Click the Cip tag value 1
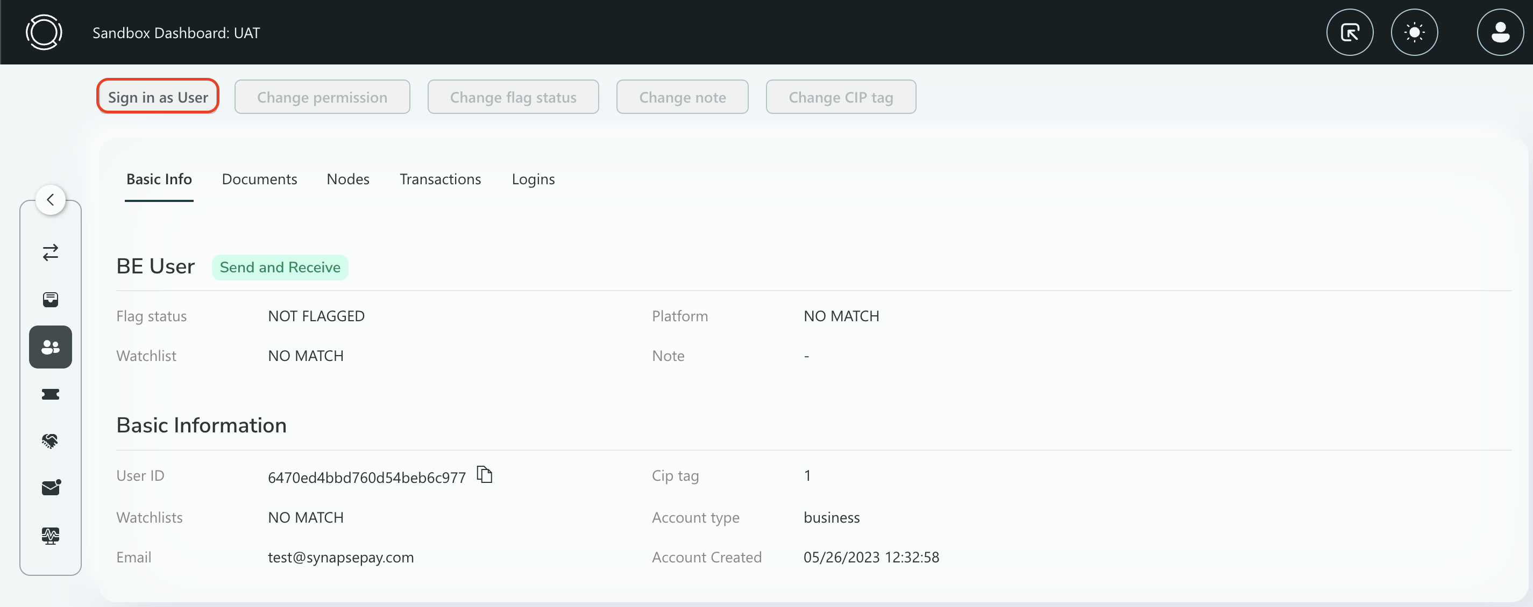 click(807, 475)
